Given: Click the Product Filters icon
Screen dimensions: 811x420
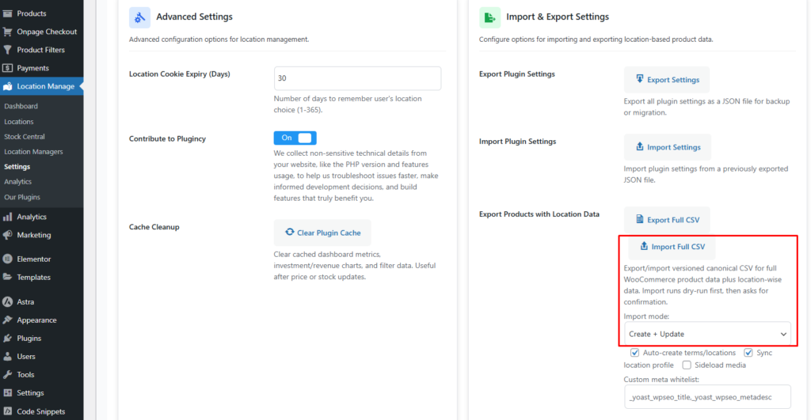Looking at the screenshot, I should (x=7, y=50).
